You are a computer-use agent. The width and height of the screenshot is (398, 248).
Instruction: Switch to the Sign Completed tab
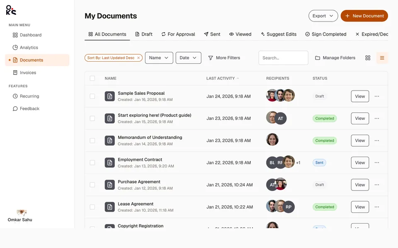326,34
